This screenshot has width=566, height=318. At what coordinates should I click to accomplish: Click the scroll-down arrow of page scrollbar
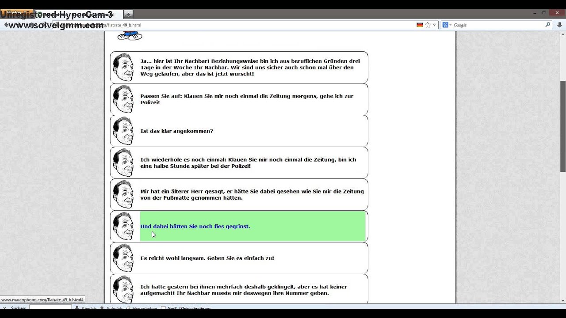[562, 300]
